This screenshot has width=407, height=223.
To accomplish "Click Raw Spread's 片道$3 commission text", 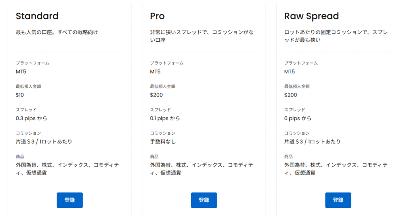I will click(x=312, y=142).
